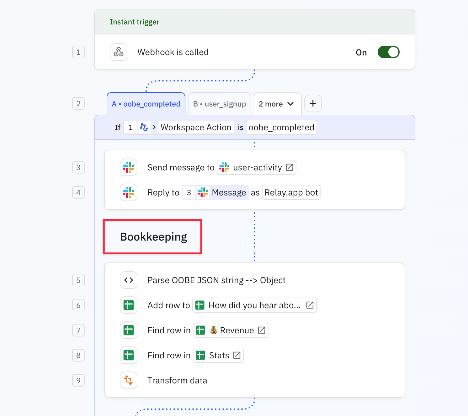
Task: Open the Workspace Action condition field
Action: click(196, 127)
